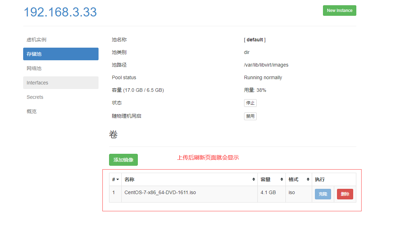Open the 虚机实例 sidebar item
The image size is (404, 233).
[36, 40]
